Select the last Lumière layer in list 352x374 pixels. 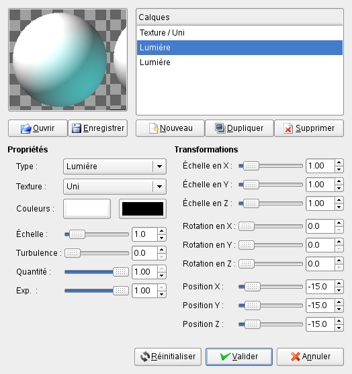pyautogui.click(x=240, y=62)
